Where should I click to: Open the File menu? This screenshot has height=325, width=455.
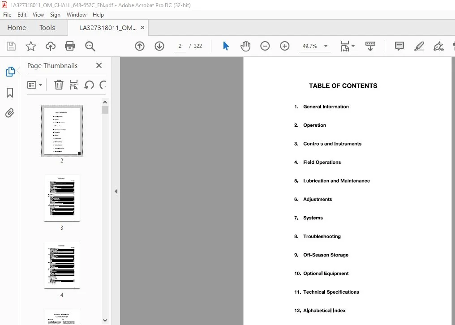[x=7, y=15]
